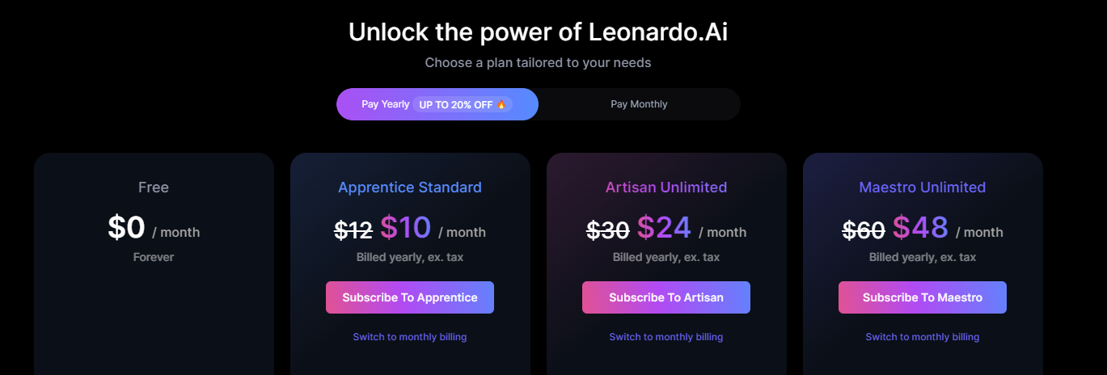Subscribe to the Artisan plan
Screen dimensions: 1107x375
[x=666, y=297]
